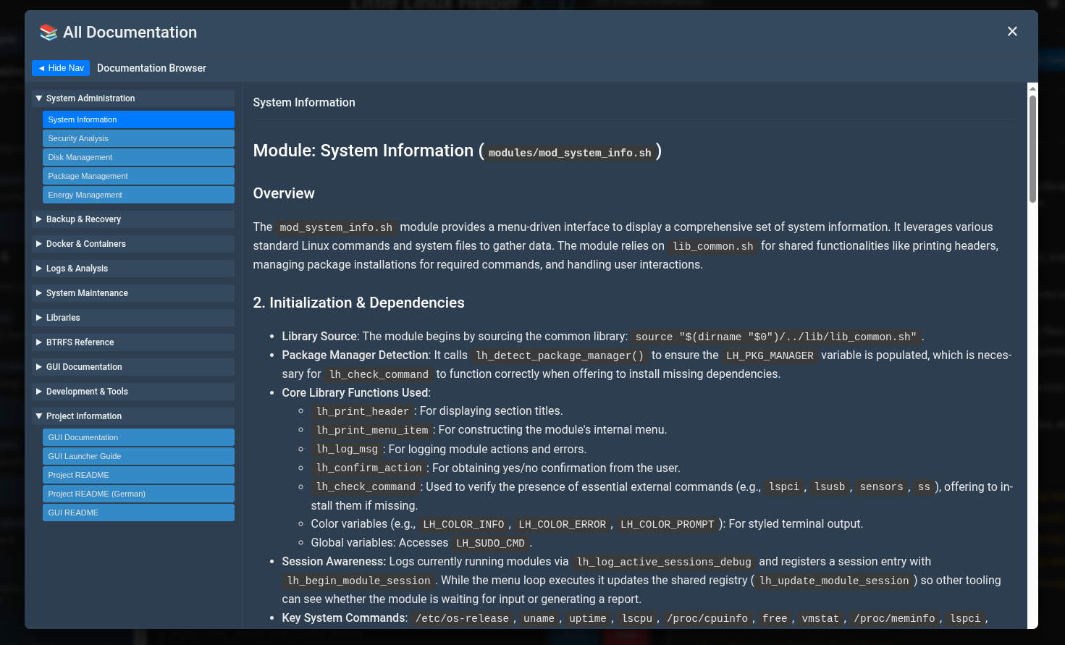
Task: Click the 'lh_update_module_session' code
Action: click(x=834, y=581)
